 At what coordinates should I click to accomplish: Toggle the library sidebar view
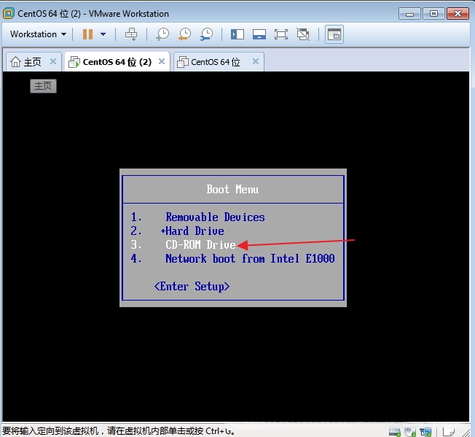click(237, 34)
